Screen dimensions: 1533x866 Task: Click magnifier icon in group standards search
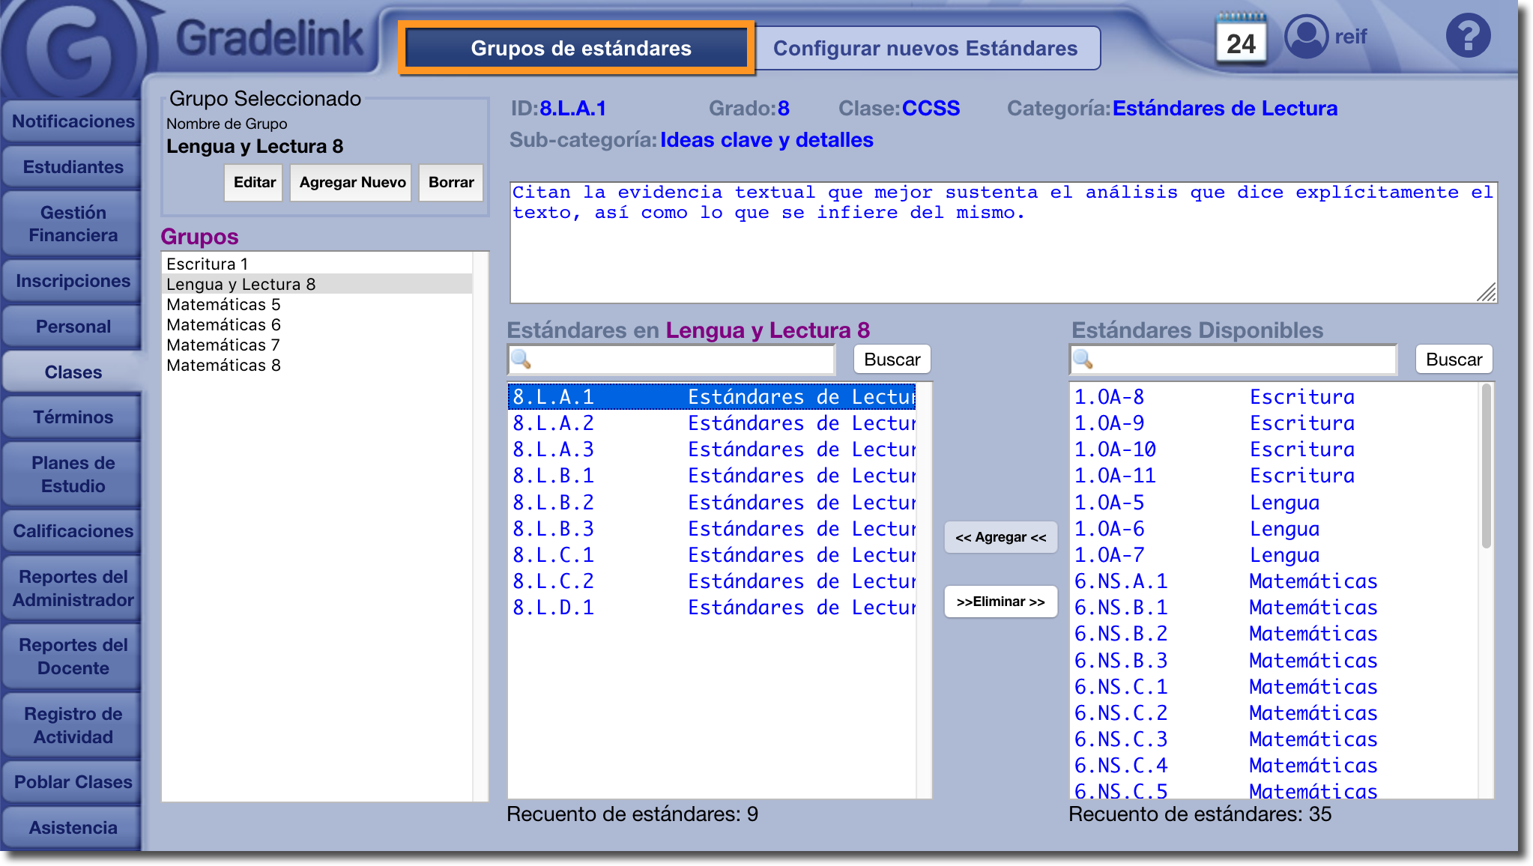pos(521,360)
